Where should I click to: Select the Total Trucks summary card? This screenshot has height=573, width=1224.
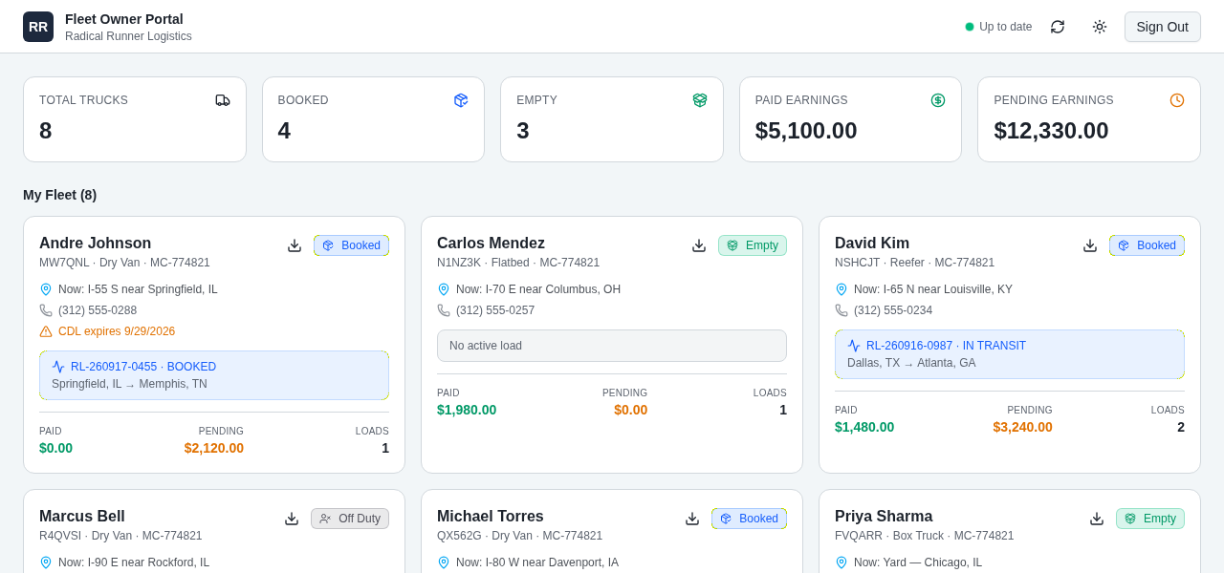[135, 119]
